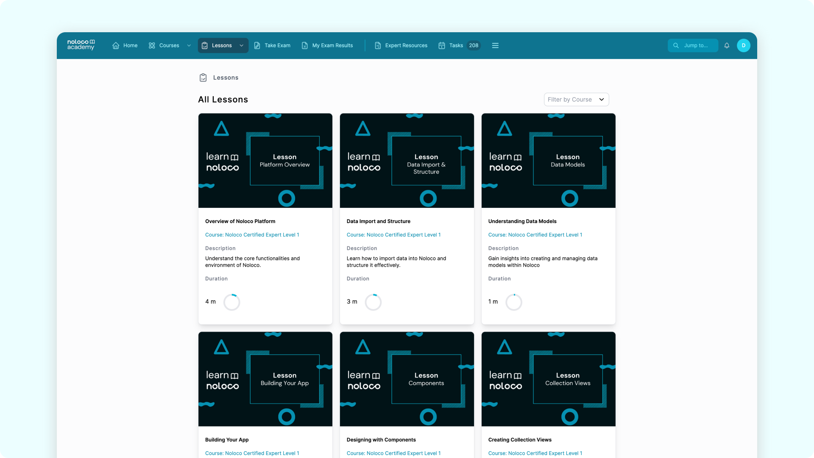Open the hamburger menu icon
Image resolution: width=814 pixels, height=458 pixels.
[x=495, y=45]
